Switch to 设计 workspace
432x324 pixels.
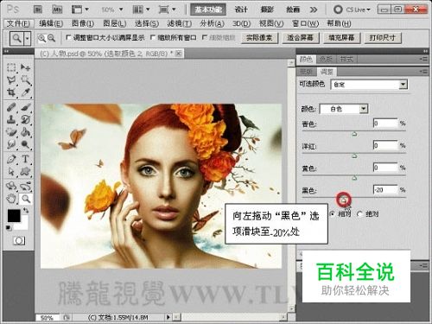[241, 10]
